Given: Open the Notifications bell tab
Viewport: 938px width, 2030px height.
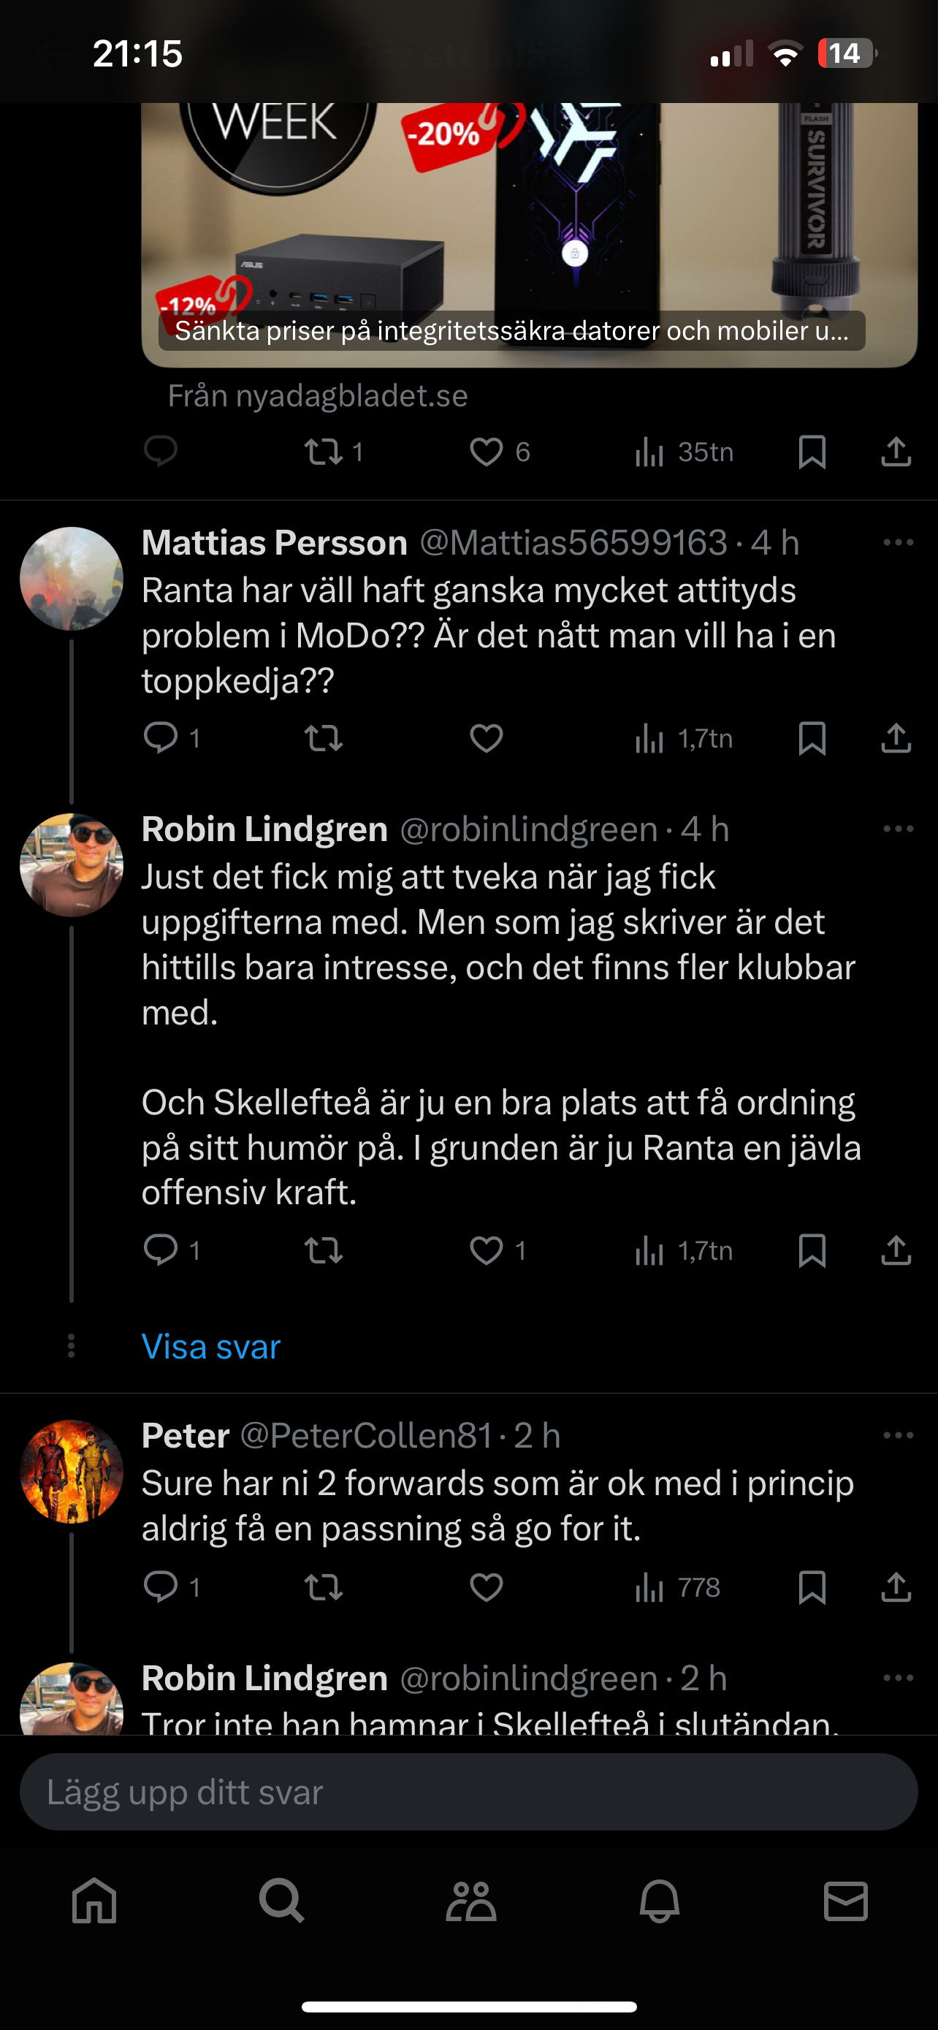Looking at the screenshot, I should pyautogui.click(x=659, y=1901).
